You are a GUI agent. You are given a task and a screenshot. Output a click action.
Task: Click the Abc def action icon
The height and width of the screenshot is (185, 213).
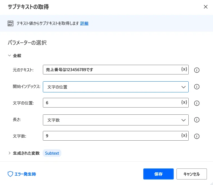[11, 23]
